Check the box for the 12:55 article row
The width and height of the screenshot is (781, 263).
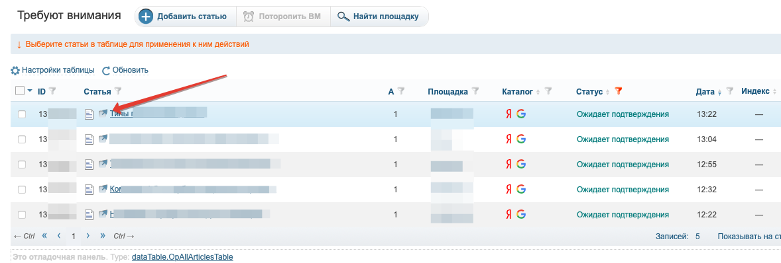(22, 165)
